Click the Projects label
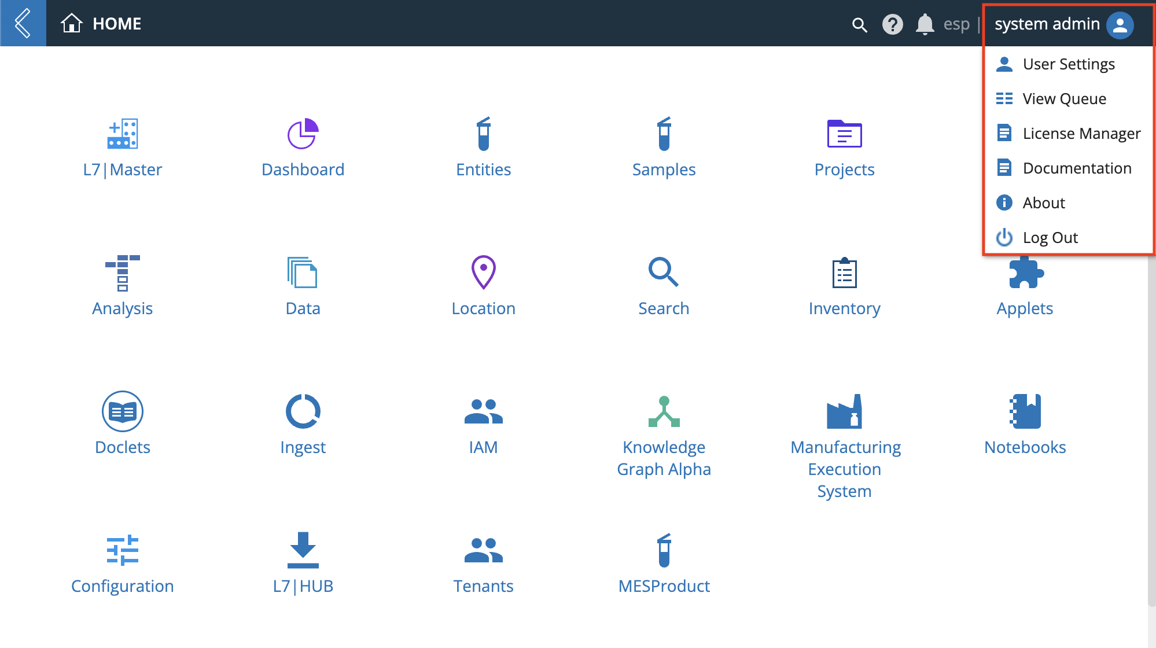Screen dimensions: 1156x648 pos(845,170)
